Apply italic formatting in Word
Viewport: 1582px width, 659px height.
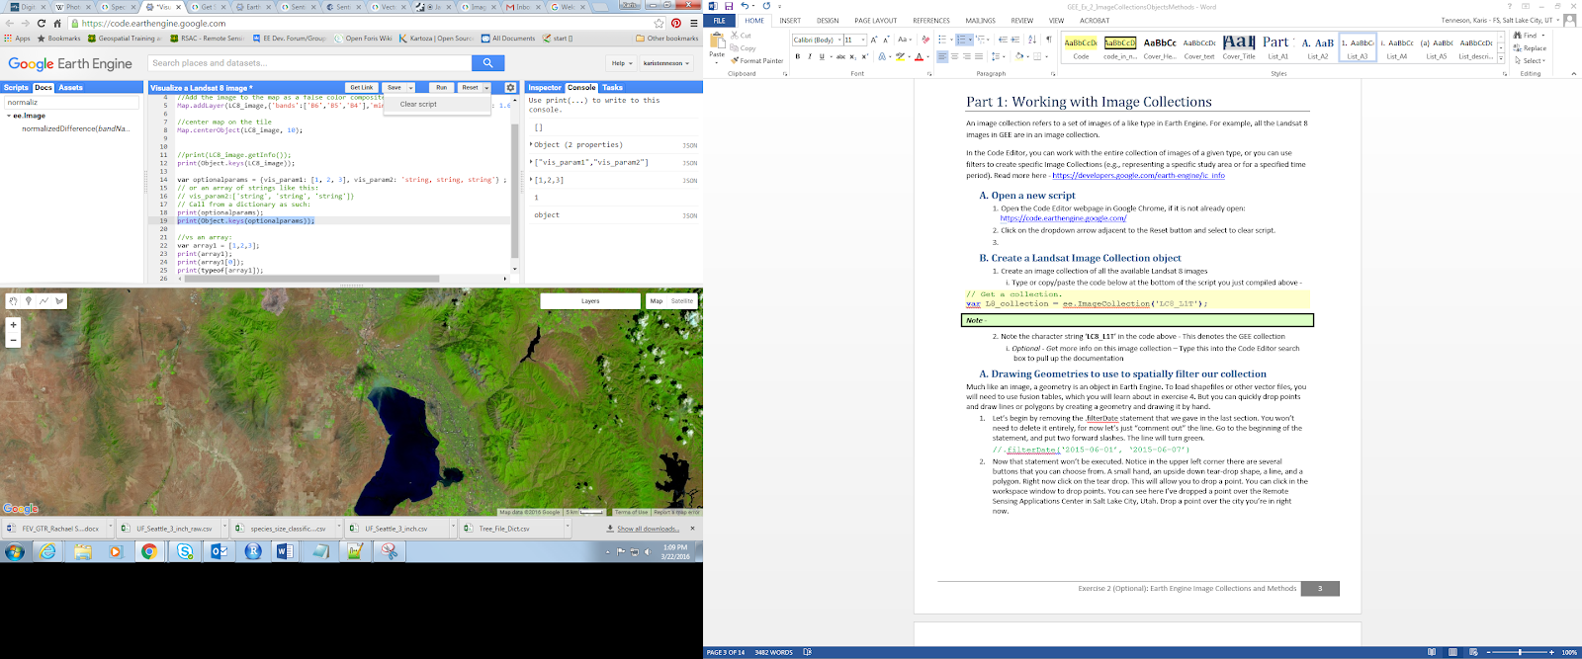tap(810, 56)
